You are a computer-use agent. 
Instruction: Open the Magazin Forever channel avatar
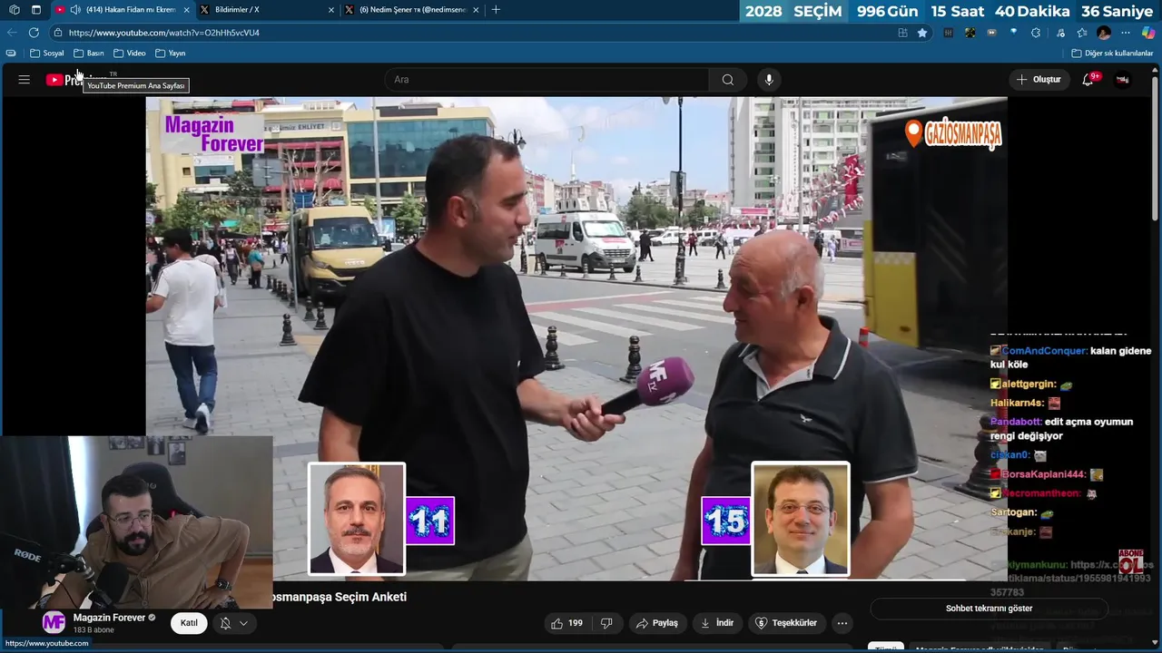54,623
